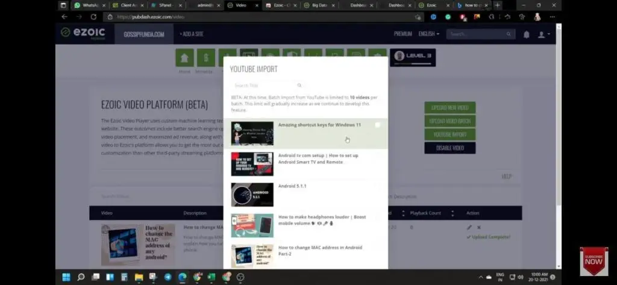
Task: Open Telegram from the taskbar
Action: pyautogui.click(x=168, y=277)
